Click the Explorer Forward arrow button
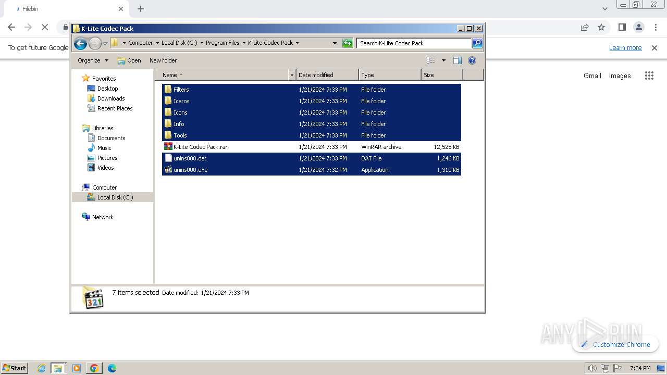The image size is (667, 375). pyautogui.click(x=95, y=44)
